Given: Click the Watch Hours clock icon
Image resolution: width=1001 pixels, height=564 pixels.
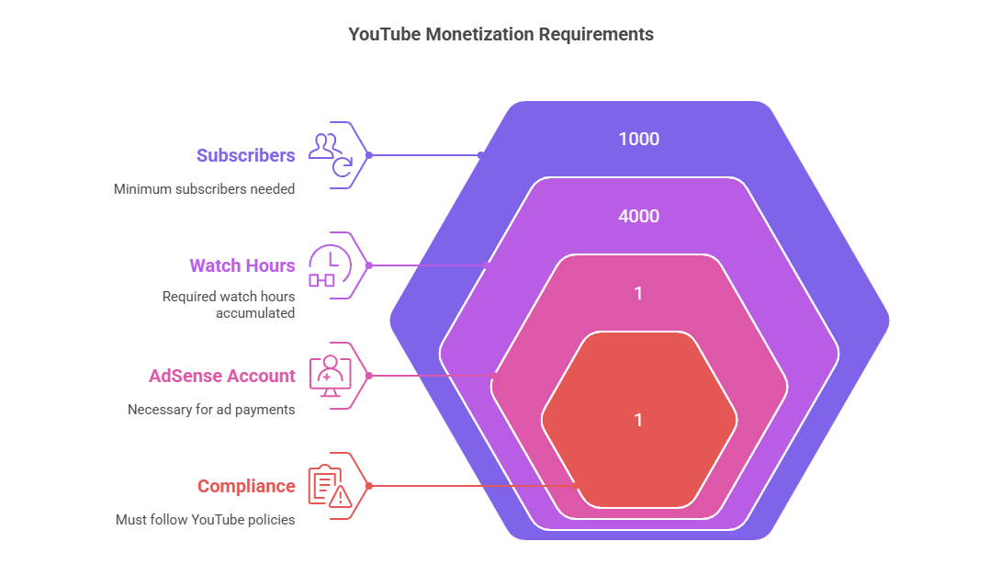Looking at the screenshot, I should point(331,265).
